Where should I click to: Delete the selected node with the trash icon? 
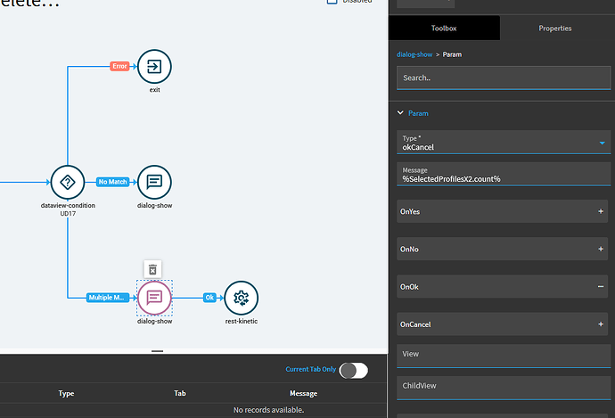pos(152,269)
